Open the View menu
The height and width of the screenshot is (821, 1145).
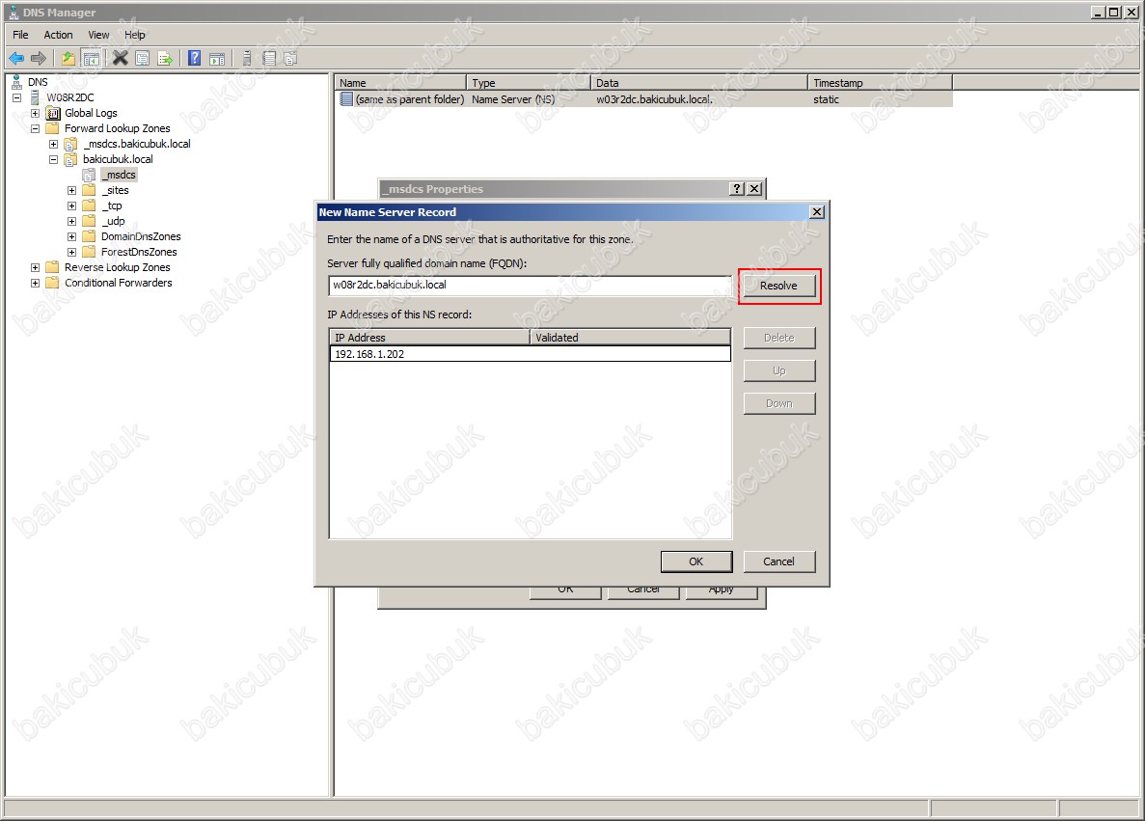(98, 35)
